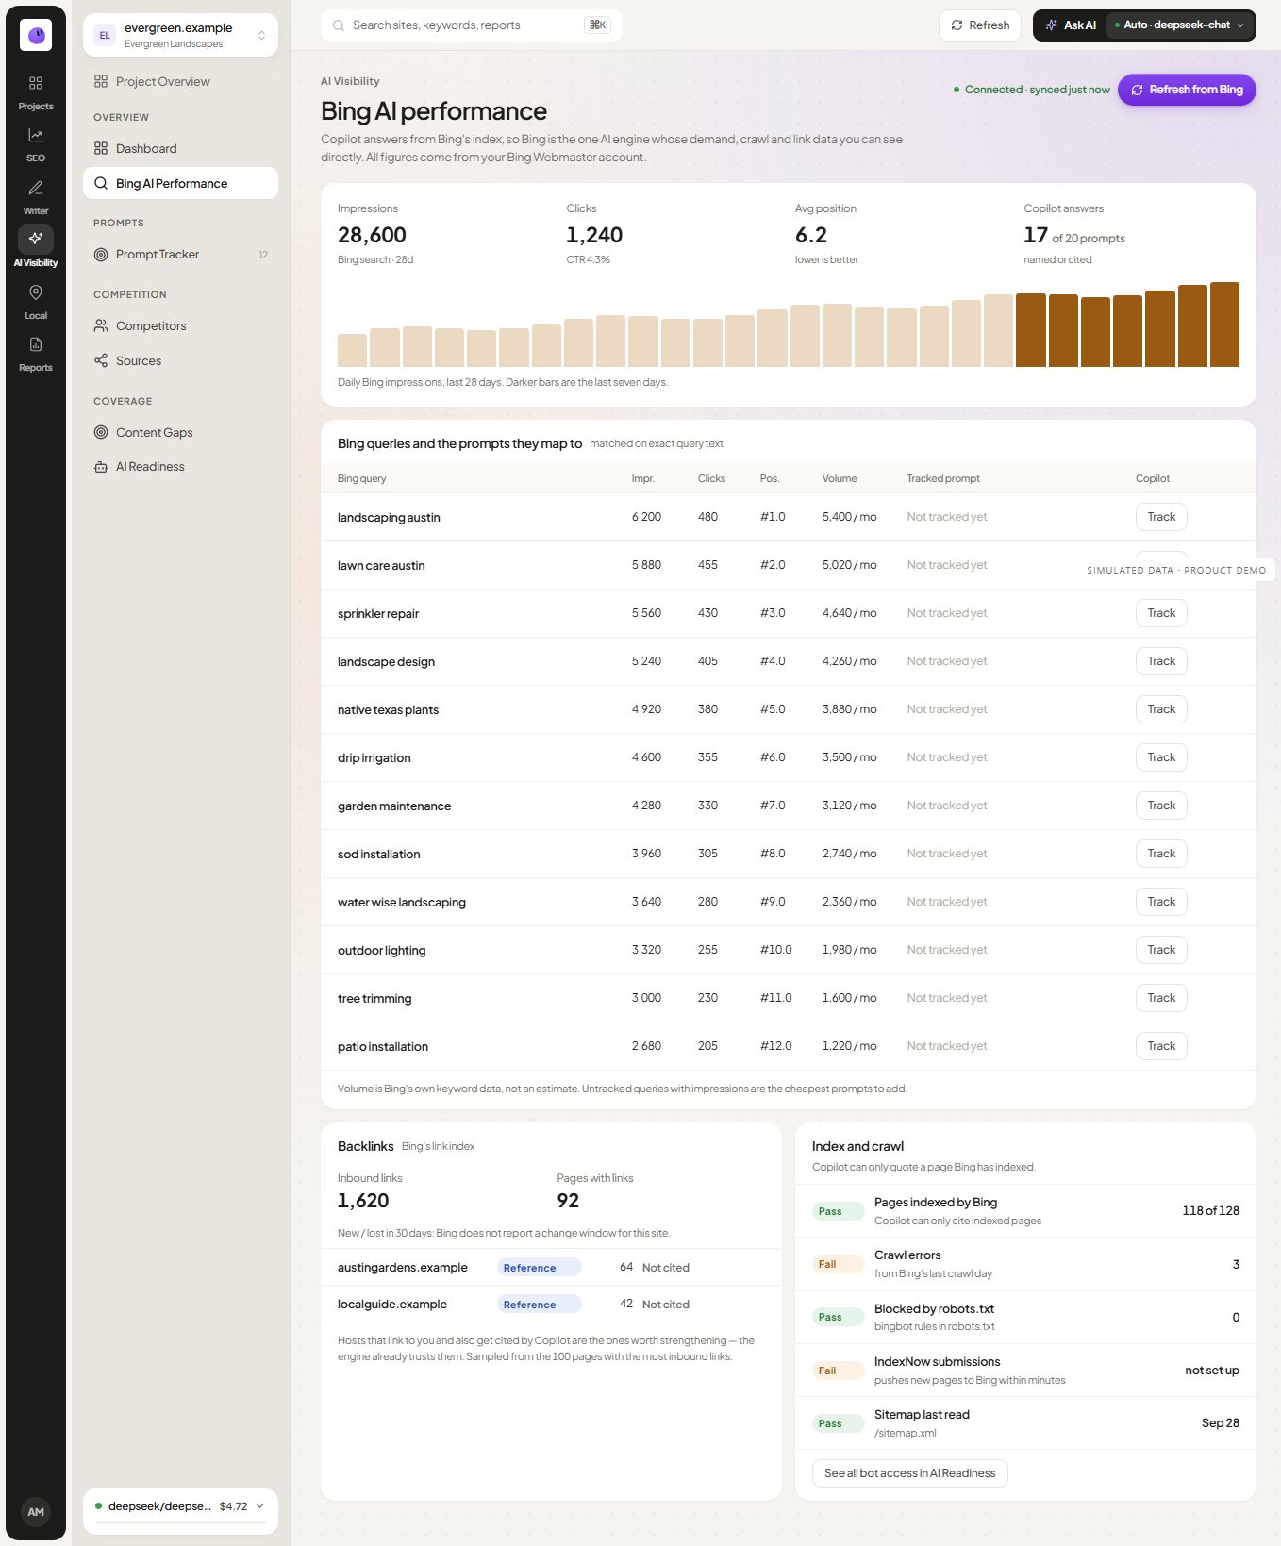Track the landscaping austin query

click(x=1161, y=517)
